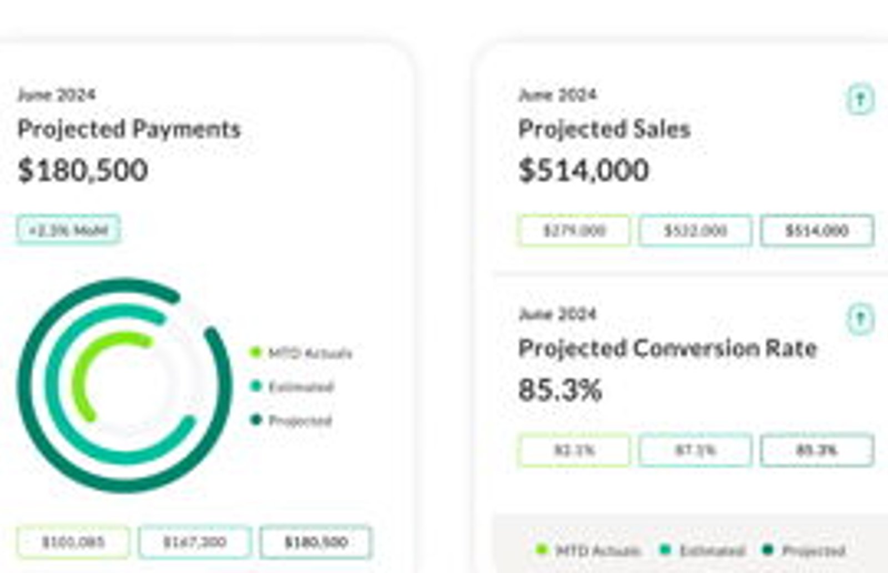Click the up-arrow icon beside Projected Conversion Rate
Viewport: 888px width, 573px height.
click(x=860, y=319)
